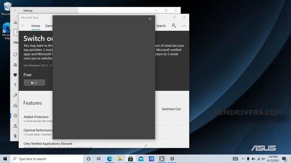Open File Explorer from the taskbar
This screenshot has height=163, width=291.
(x=120, y=159)
